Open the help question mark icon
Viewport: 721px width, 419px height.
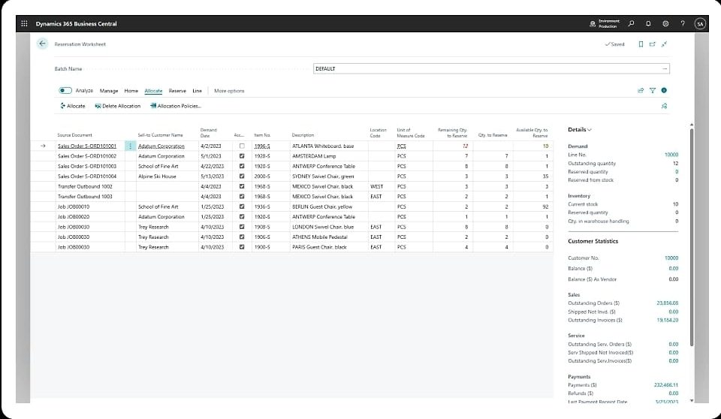(x=683, y=23)
